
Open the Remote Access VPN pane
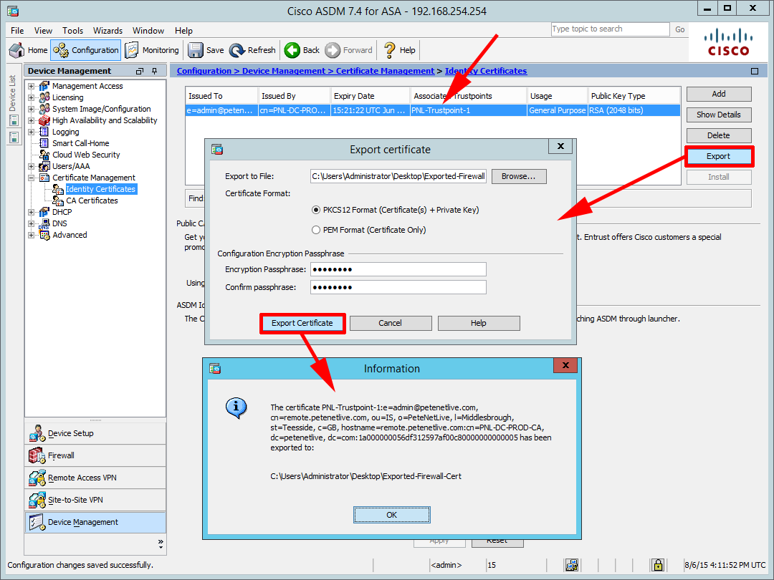coord(95,478)
